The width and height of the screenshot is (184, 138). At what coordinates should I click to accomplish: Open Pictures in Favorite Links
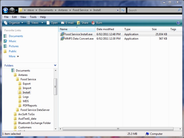(x=14, y=46)
